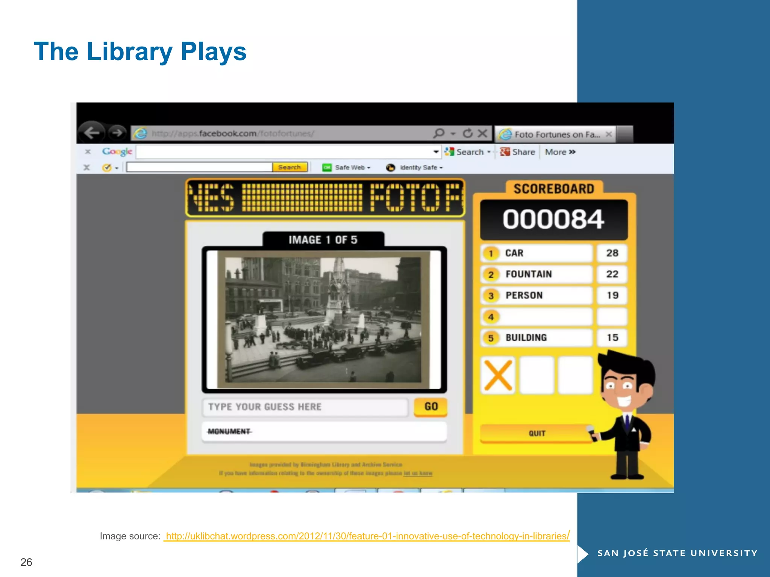Viewport: 770px width, 577px height.
Task: Select the PERSON answer row
Action: pos(537,296)
